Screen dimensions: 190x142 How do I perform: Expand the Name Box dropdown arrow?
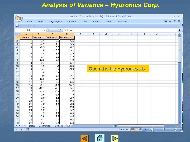click(x=44, y=30)
